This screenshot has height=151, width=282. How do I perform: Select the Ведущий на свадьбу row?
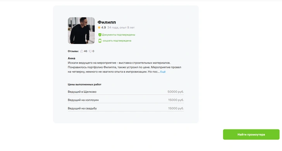click(x=126, y=108)
